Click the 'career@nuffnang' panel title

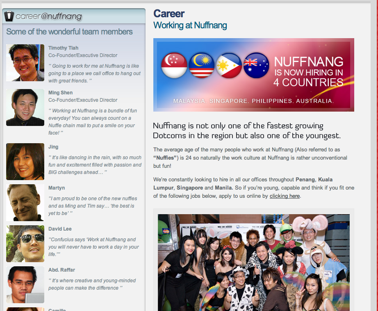coord(49,16)
